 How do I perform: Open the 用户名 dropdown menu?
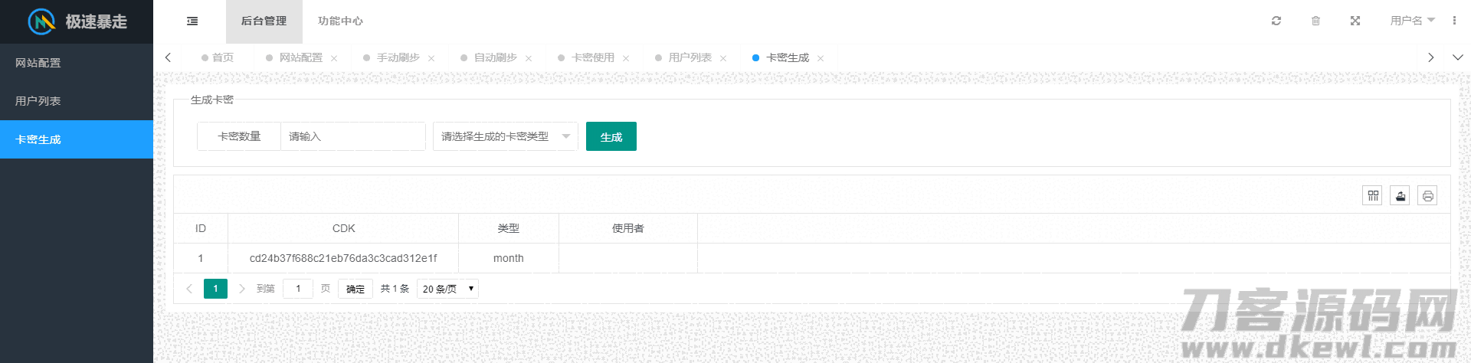(1412, 21)
